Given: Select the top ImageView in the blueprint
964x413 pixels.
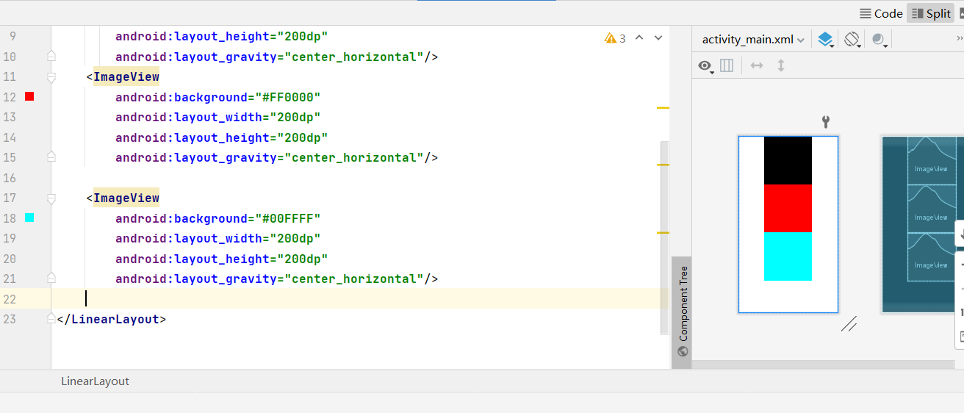Looking at the screenshot, I should click(x=931, y=160).
